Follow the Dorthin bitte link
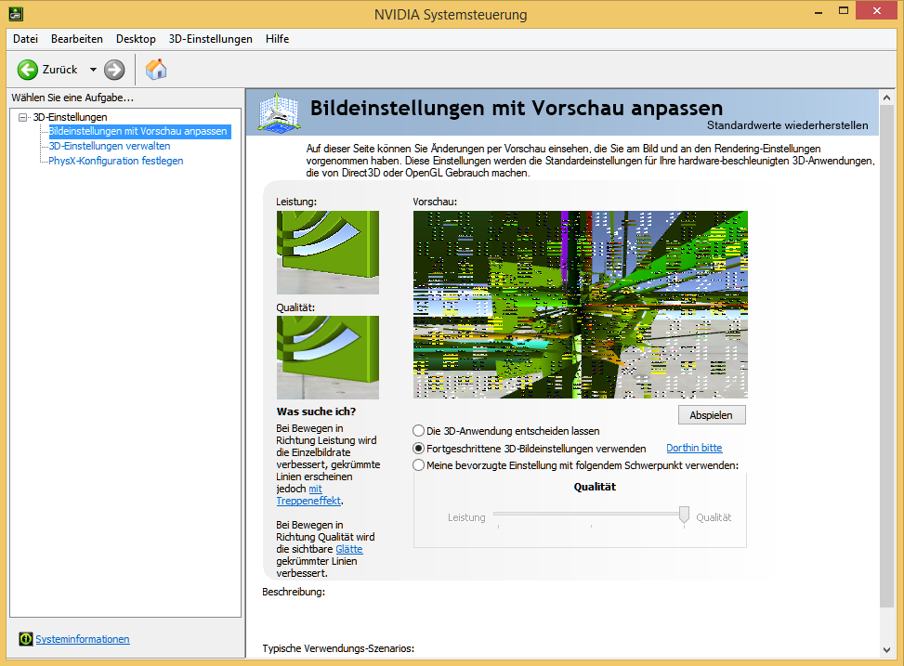The image size is (904, 666). point(694,448)
